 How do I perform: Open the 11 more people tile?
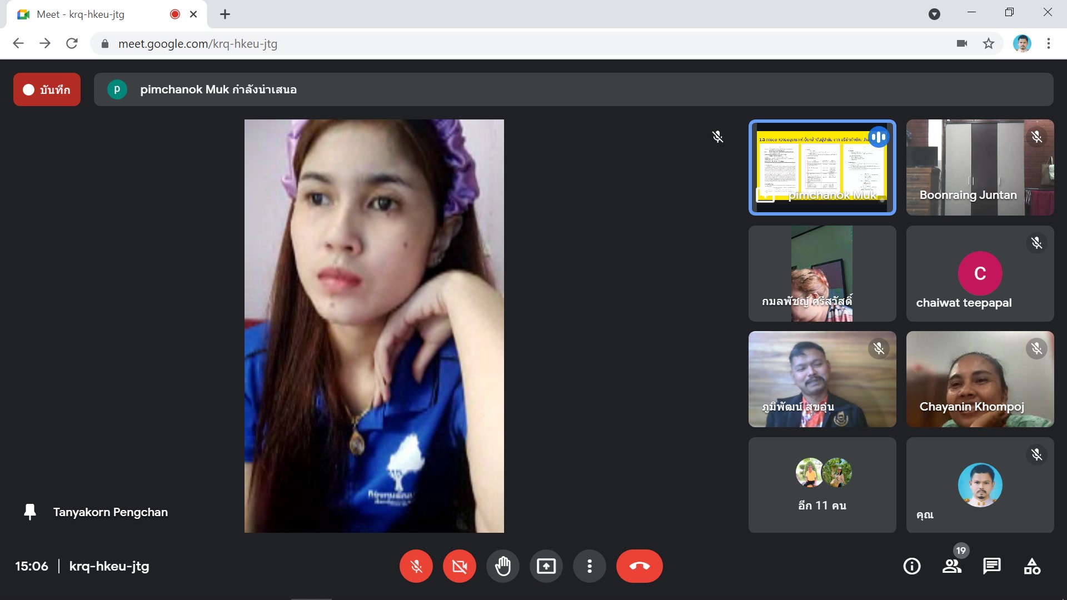click(x=821, y=485)
